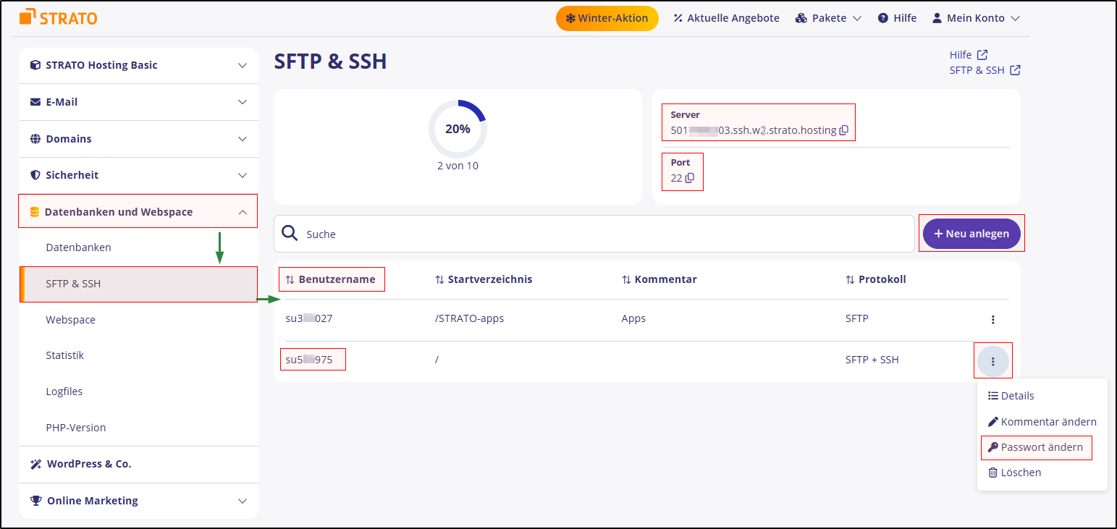
Task: Expand the STRATO Hosting Basic section
Action: pos(139,65)
